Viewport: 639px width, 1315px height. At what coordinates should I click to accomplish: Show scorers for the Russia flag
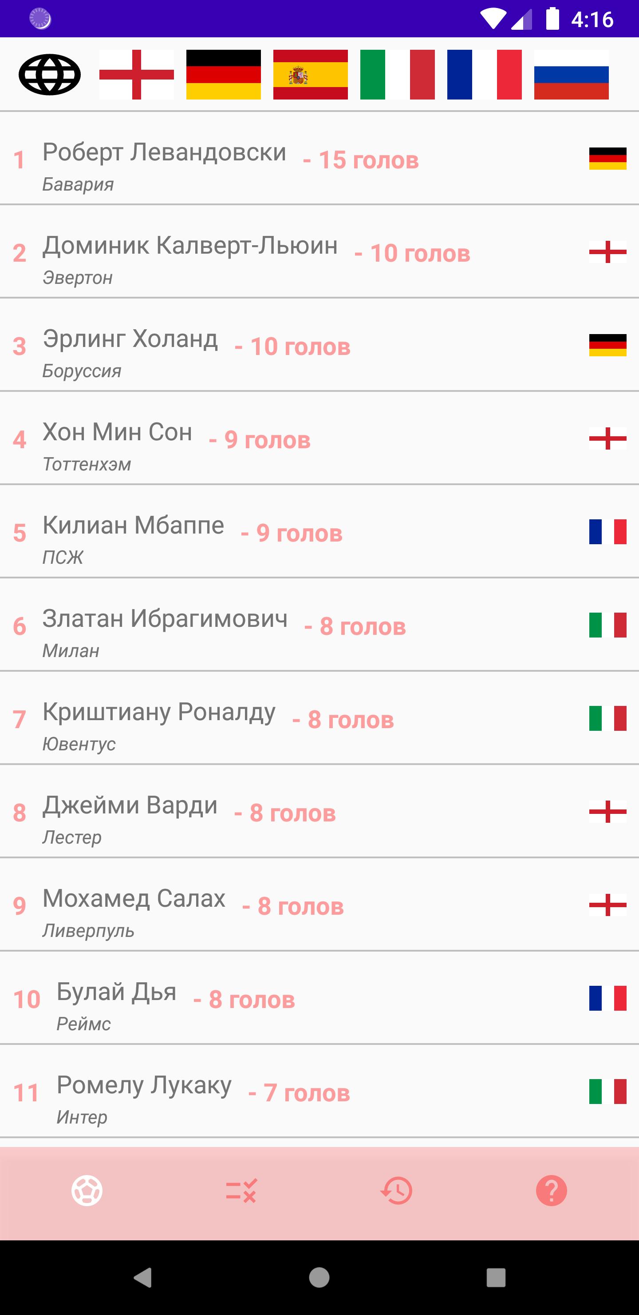tap(571, 75)
